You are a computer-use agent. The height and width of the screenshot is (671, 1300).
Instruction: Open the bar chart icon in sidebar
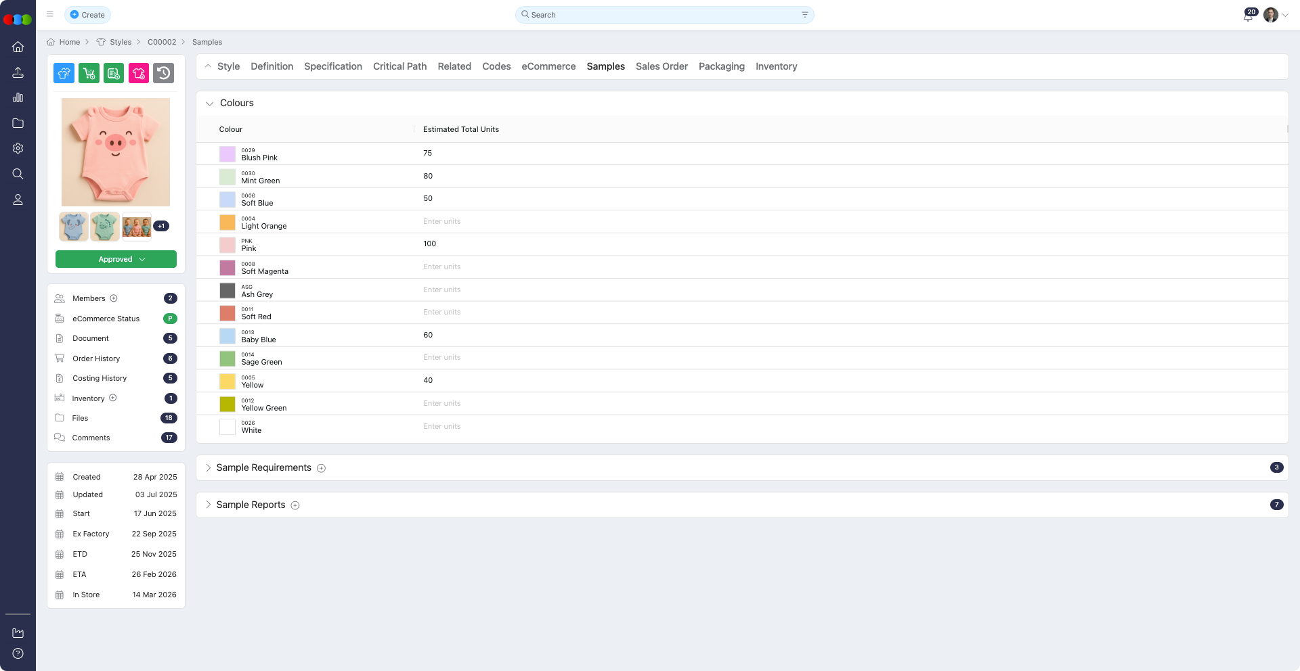(18, 98)
